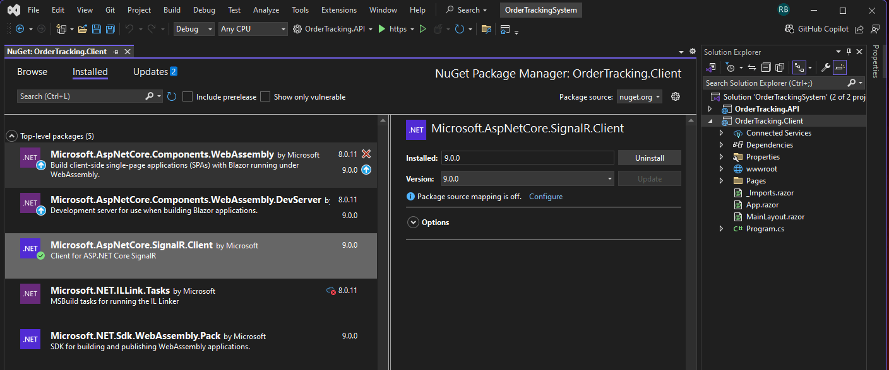
Task: Click the Configure link for source mapping
Action: [x=546, y=197]
